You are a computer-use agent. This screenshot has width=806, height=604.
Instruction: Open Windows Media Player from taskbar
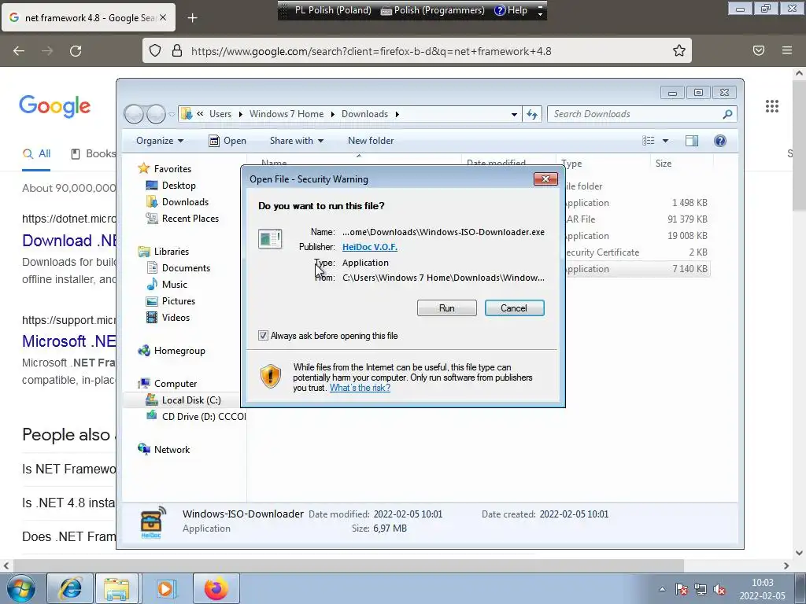pos(165,588)
